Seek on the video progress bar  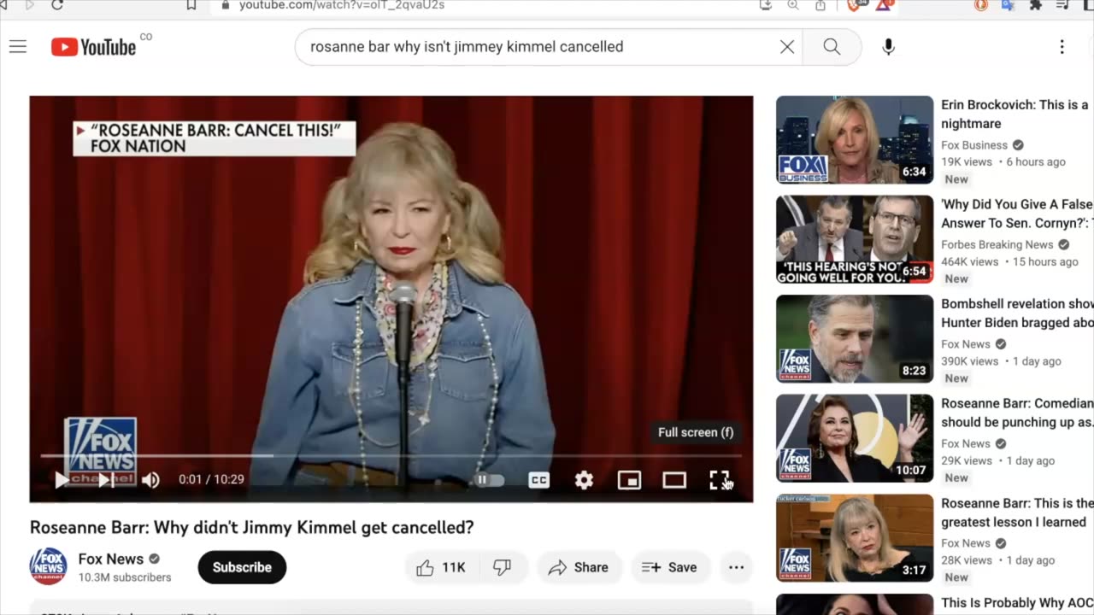click(x=391, y=456)
